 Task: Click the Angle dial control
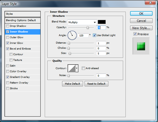click(72, 35)
